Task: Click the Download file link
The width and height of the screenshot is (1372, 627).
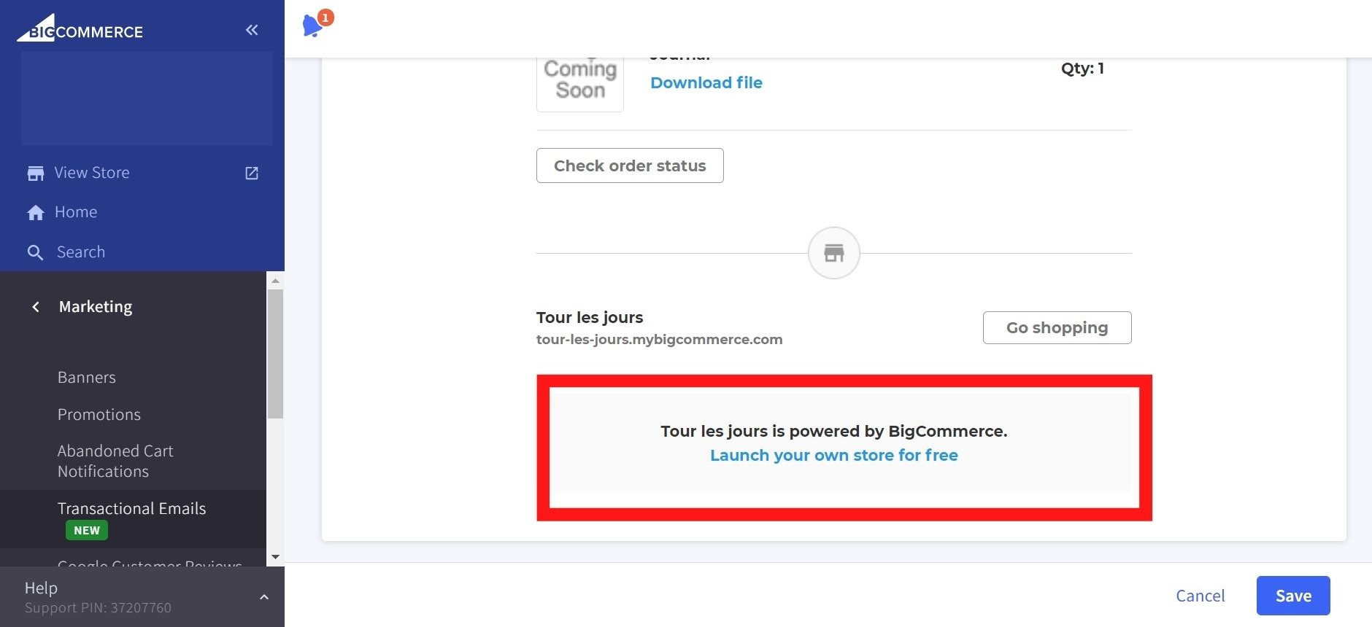Action: point(706,83)
